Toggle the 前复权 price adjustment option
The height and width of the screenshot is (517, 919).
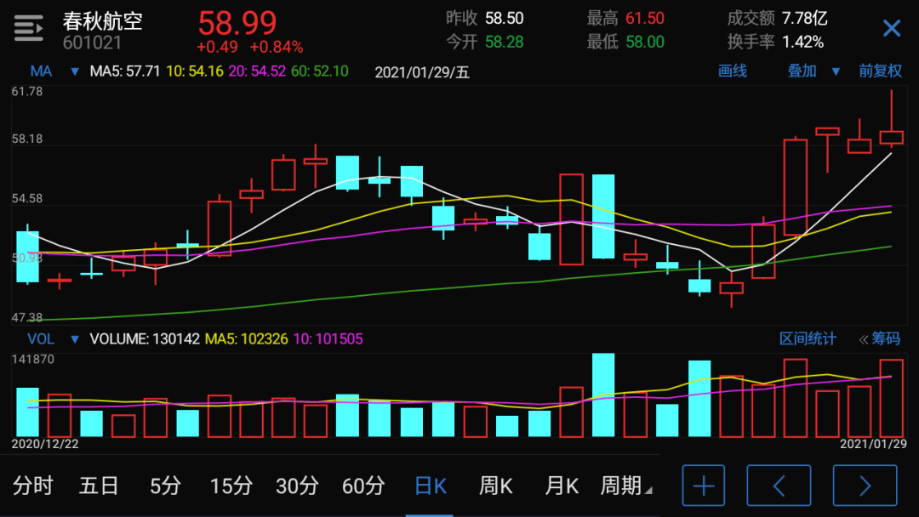880,71
